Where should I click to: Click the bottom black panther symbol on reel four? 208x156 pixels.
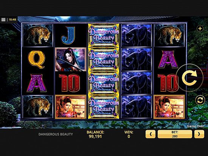tap(137, 107)
